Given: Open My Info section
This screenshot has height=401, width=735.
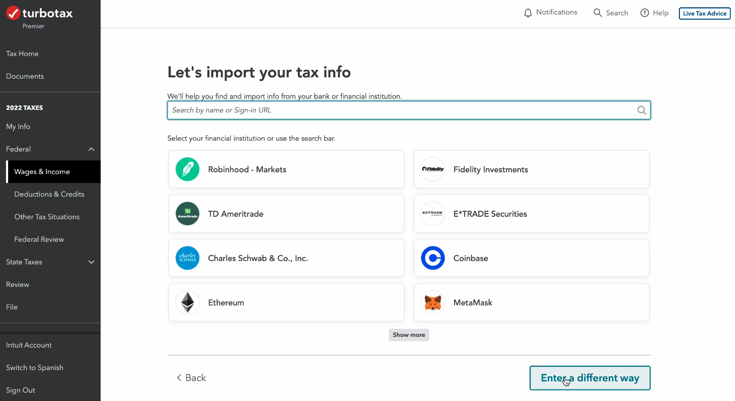Looking at the screenshot, I should pyautogui.click(x=18, y=127).
